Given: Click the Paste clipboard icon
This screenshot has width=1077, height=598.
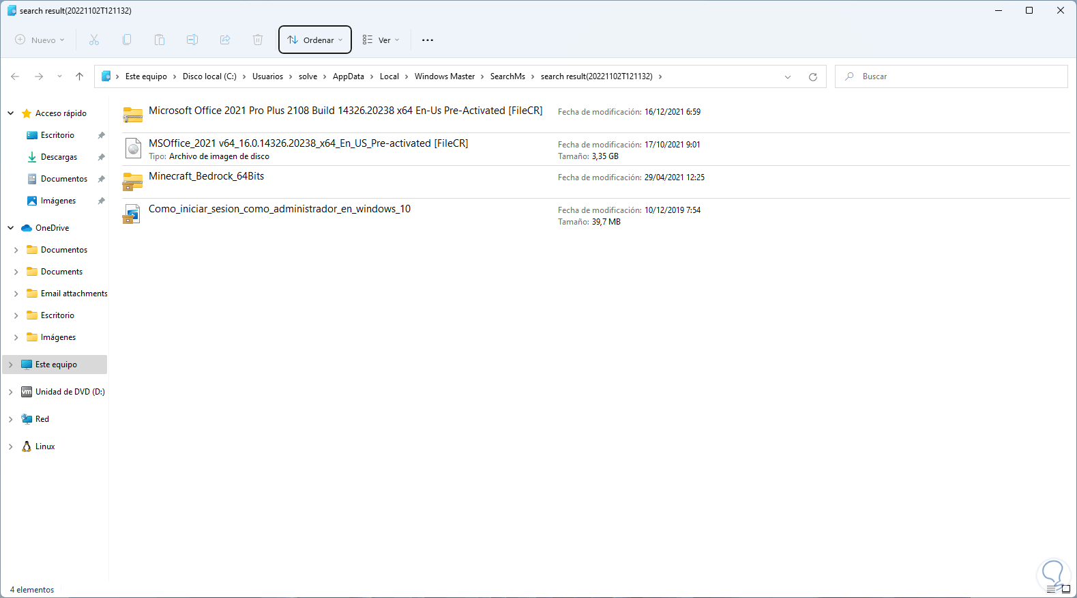Looking at the screenshot, I should coord(160,40).
